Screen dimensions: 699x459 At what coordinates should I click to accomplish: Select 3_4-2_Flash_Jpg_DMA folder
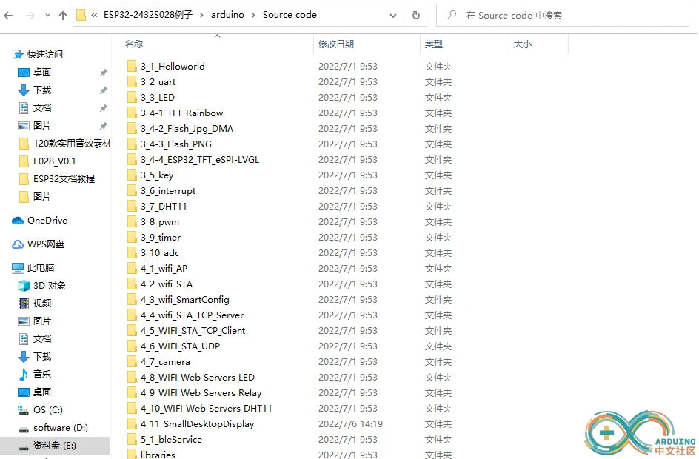click(x=187, y=129)
